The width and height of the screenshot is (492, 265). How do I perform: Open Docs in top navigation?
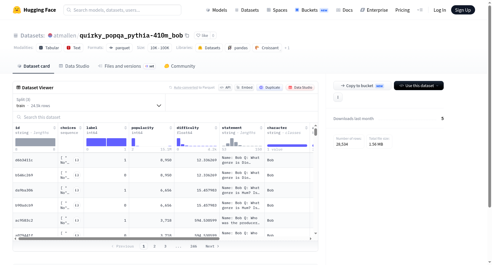click(x=344, y=10)
